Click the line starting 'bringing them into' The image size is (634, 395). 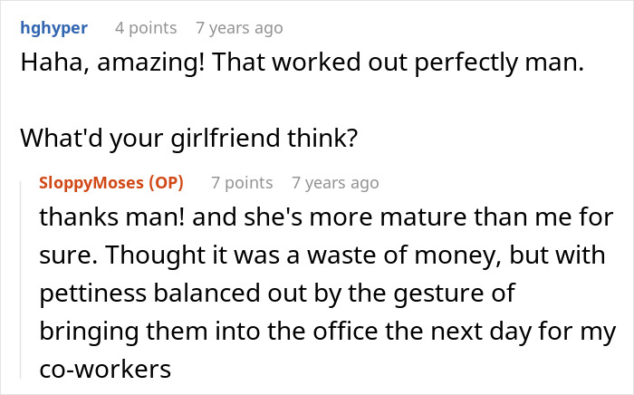[328, 332]
